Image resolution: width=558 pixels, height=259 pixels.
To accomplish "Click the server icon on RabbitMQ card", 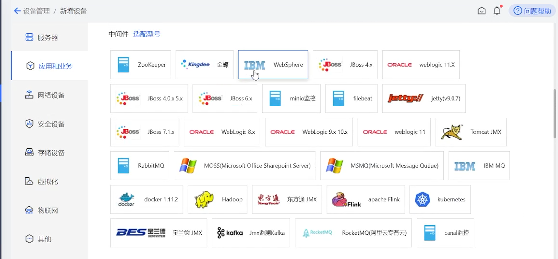I will pyautogui.click(x=123, y=165).
